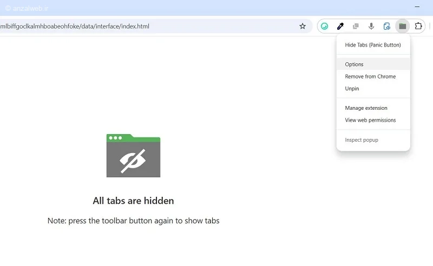Open the eyedropper color picker extension
Image resolution: width=433 pixels, height=266 pixels.
coord(340,26)
